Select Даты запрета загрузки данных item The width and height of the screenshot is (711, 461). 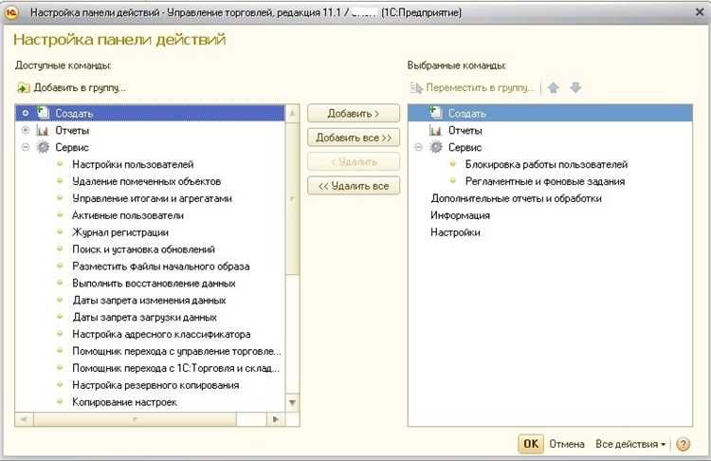(x=145, y=317)
